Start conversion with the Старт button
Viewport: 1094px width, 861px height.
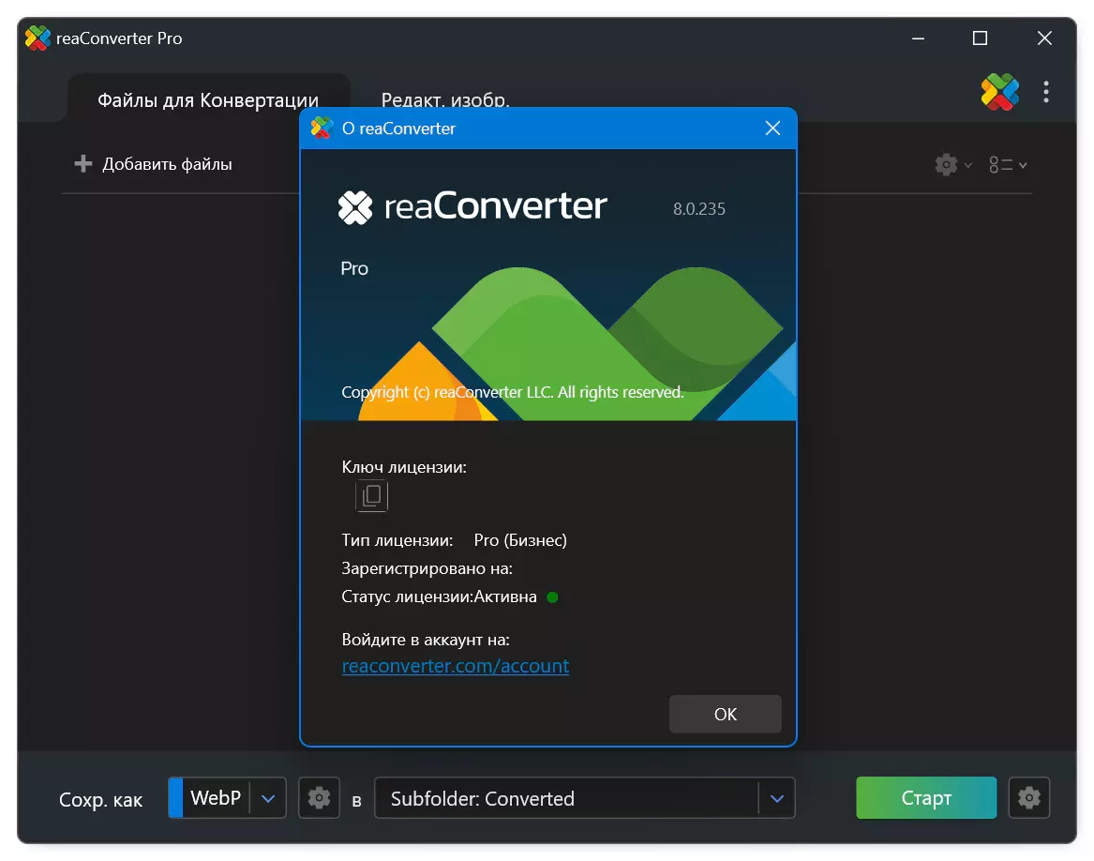click(926, 797)
